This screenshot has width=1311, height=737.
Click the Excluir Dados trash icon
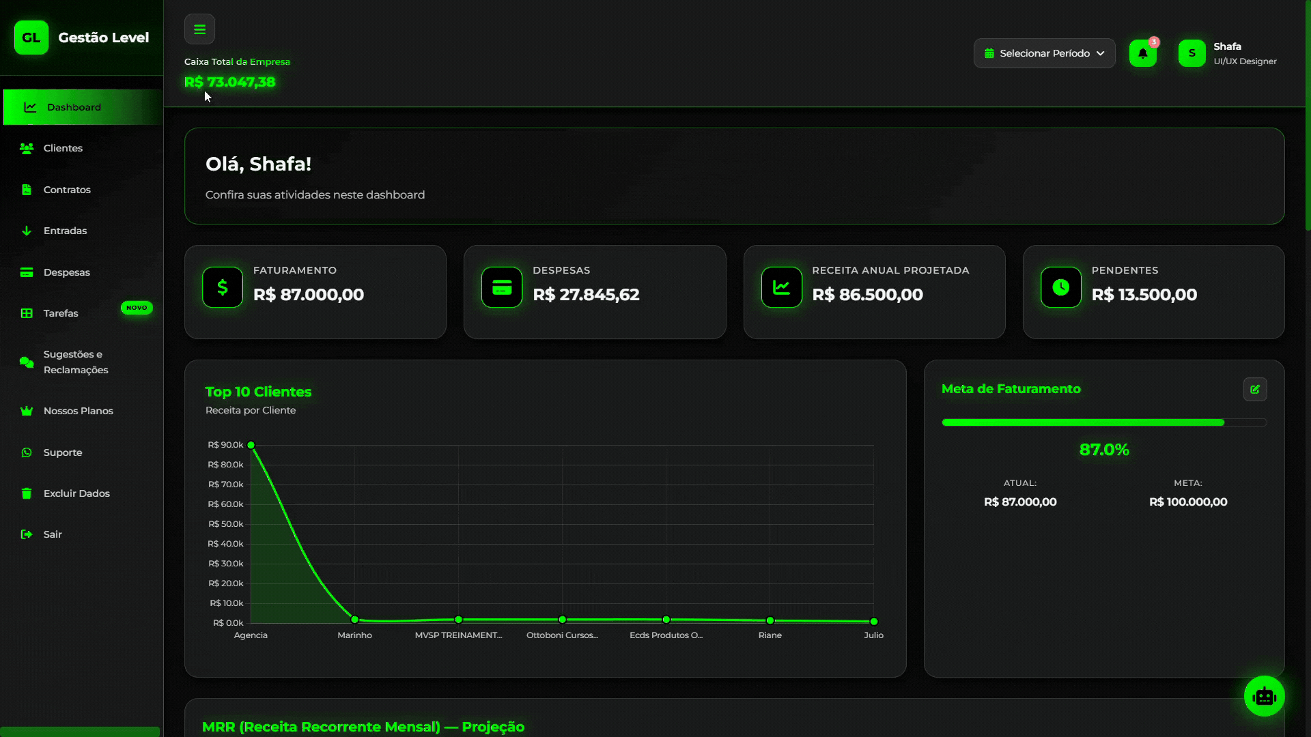coord(26,493)
